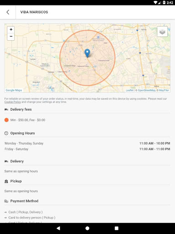Viewport: 175px width, 234px height.
Task: Click the Delivery fees truck icon
Action: [x=6, y=109]
